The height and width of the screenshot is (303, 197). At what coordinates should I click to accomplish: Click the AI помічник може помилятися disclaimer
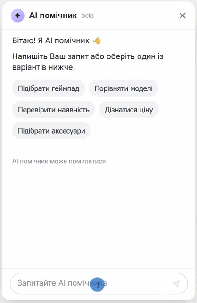click(59, 161)
